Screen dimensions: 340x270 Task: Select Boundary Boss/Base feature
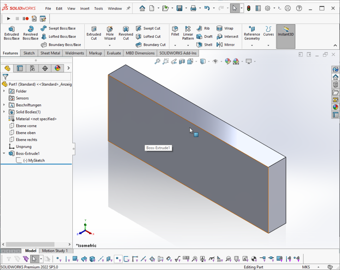point(61,45)
